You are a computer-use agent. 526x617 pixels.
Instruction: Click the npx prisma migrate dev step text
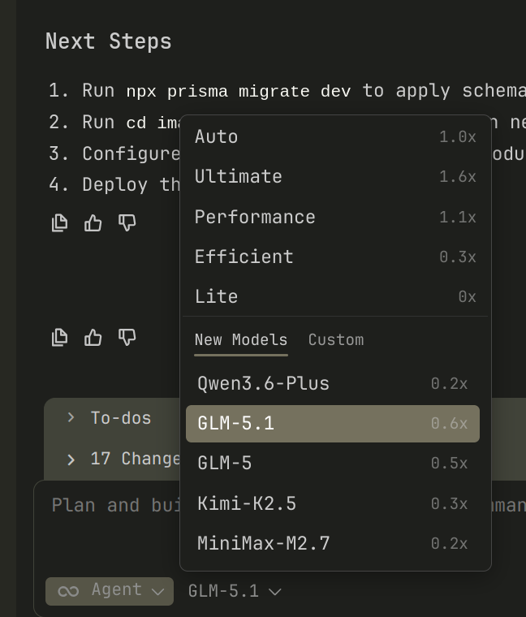click(x=239, y=91)
